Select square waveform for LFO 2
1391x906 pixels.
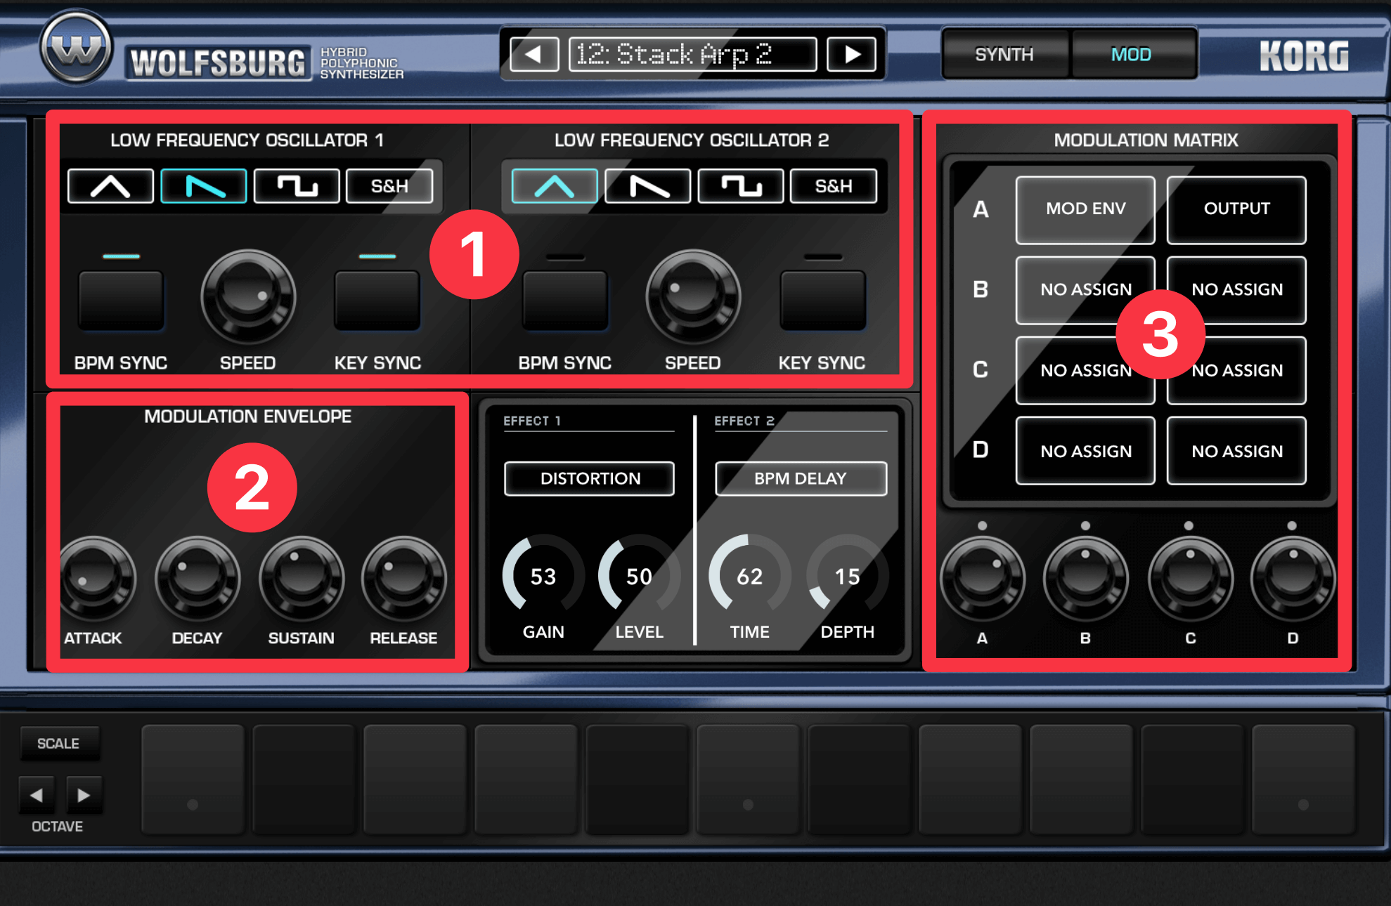741,186
